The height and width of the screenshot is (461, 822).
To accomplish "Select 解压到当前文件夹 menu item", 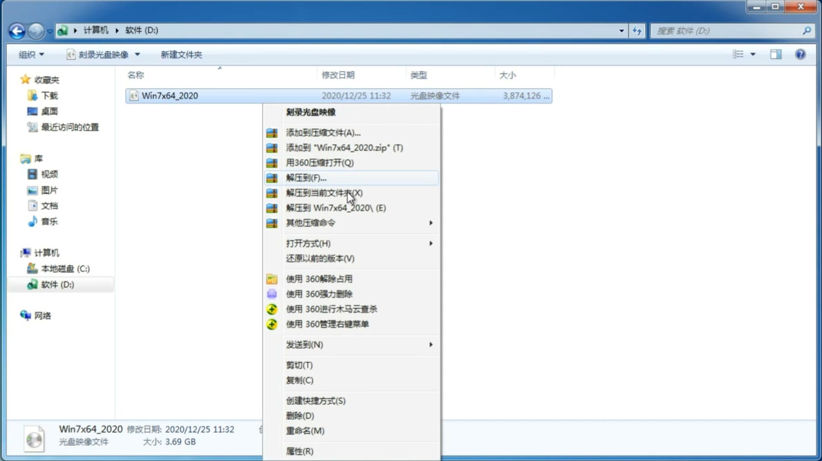I will [x=324, y=193].
